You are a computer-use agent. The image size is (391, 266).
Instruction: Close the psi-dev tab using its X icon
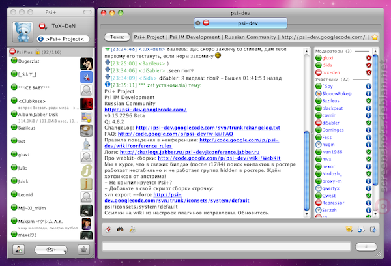tap(198, 23)
